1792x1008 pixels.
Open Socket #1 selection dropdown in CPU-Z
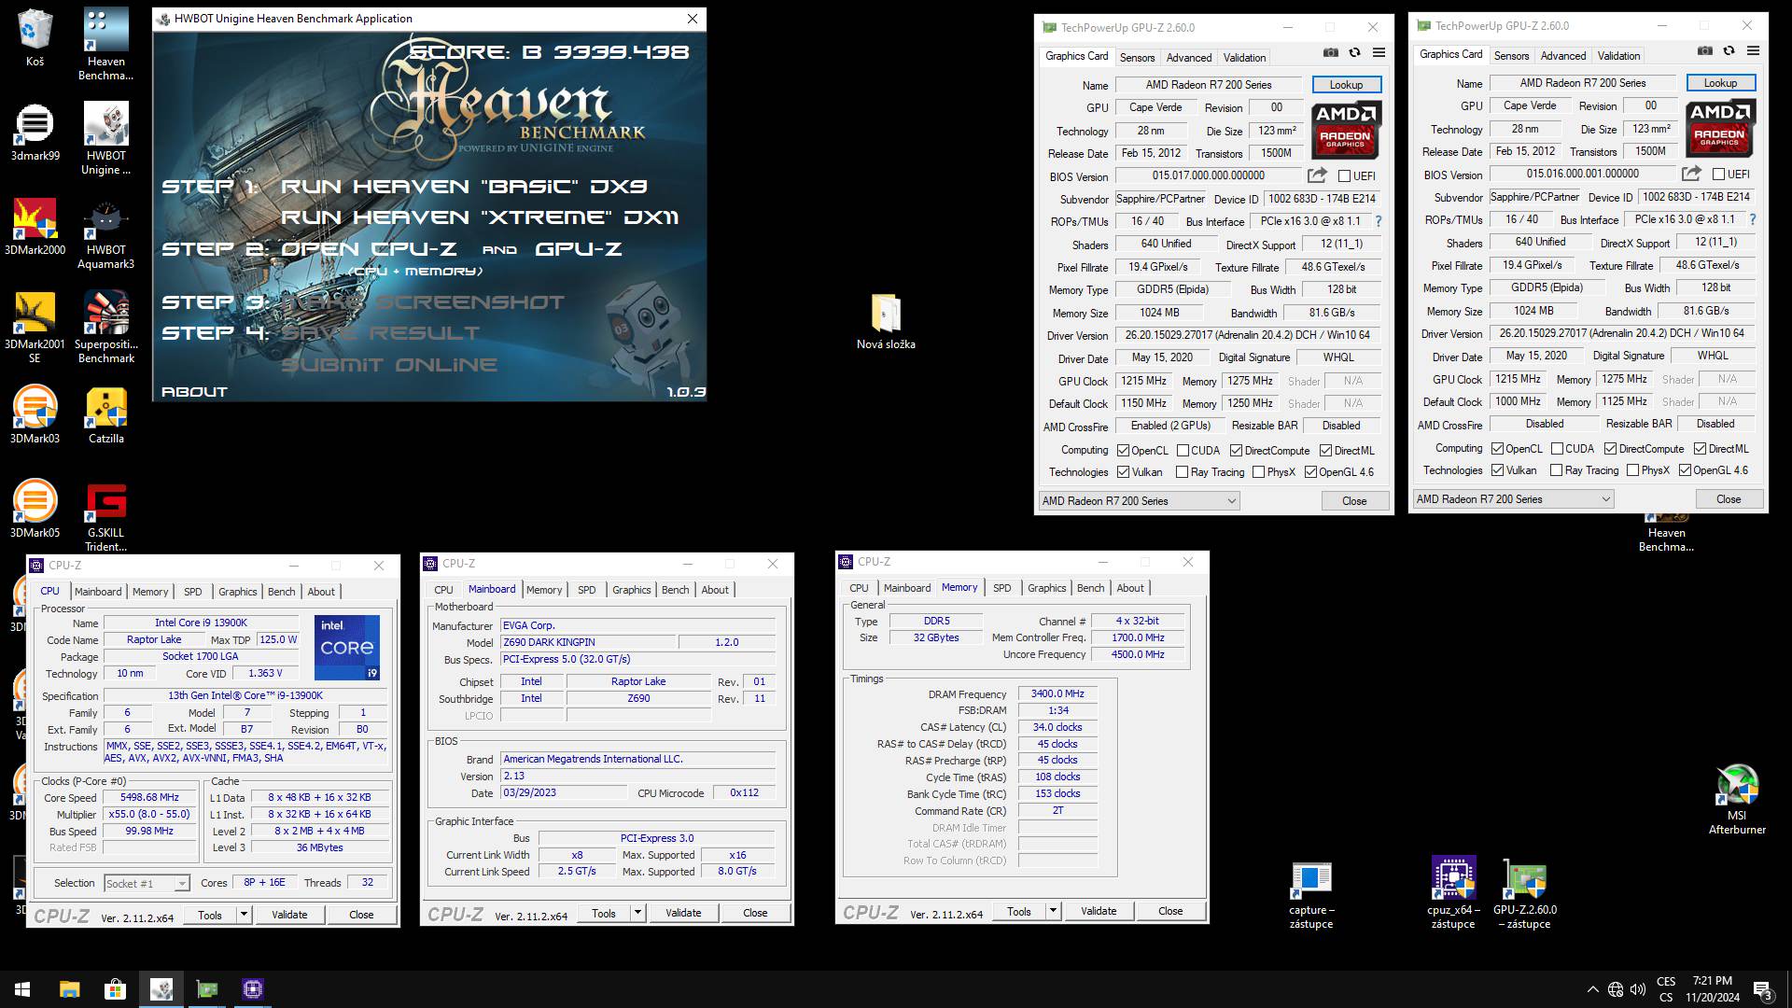tap(147, 883)
